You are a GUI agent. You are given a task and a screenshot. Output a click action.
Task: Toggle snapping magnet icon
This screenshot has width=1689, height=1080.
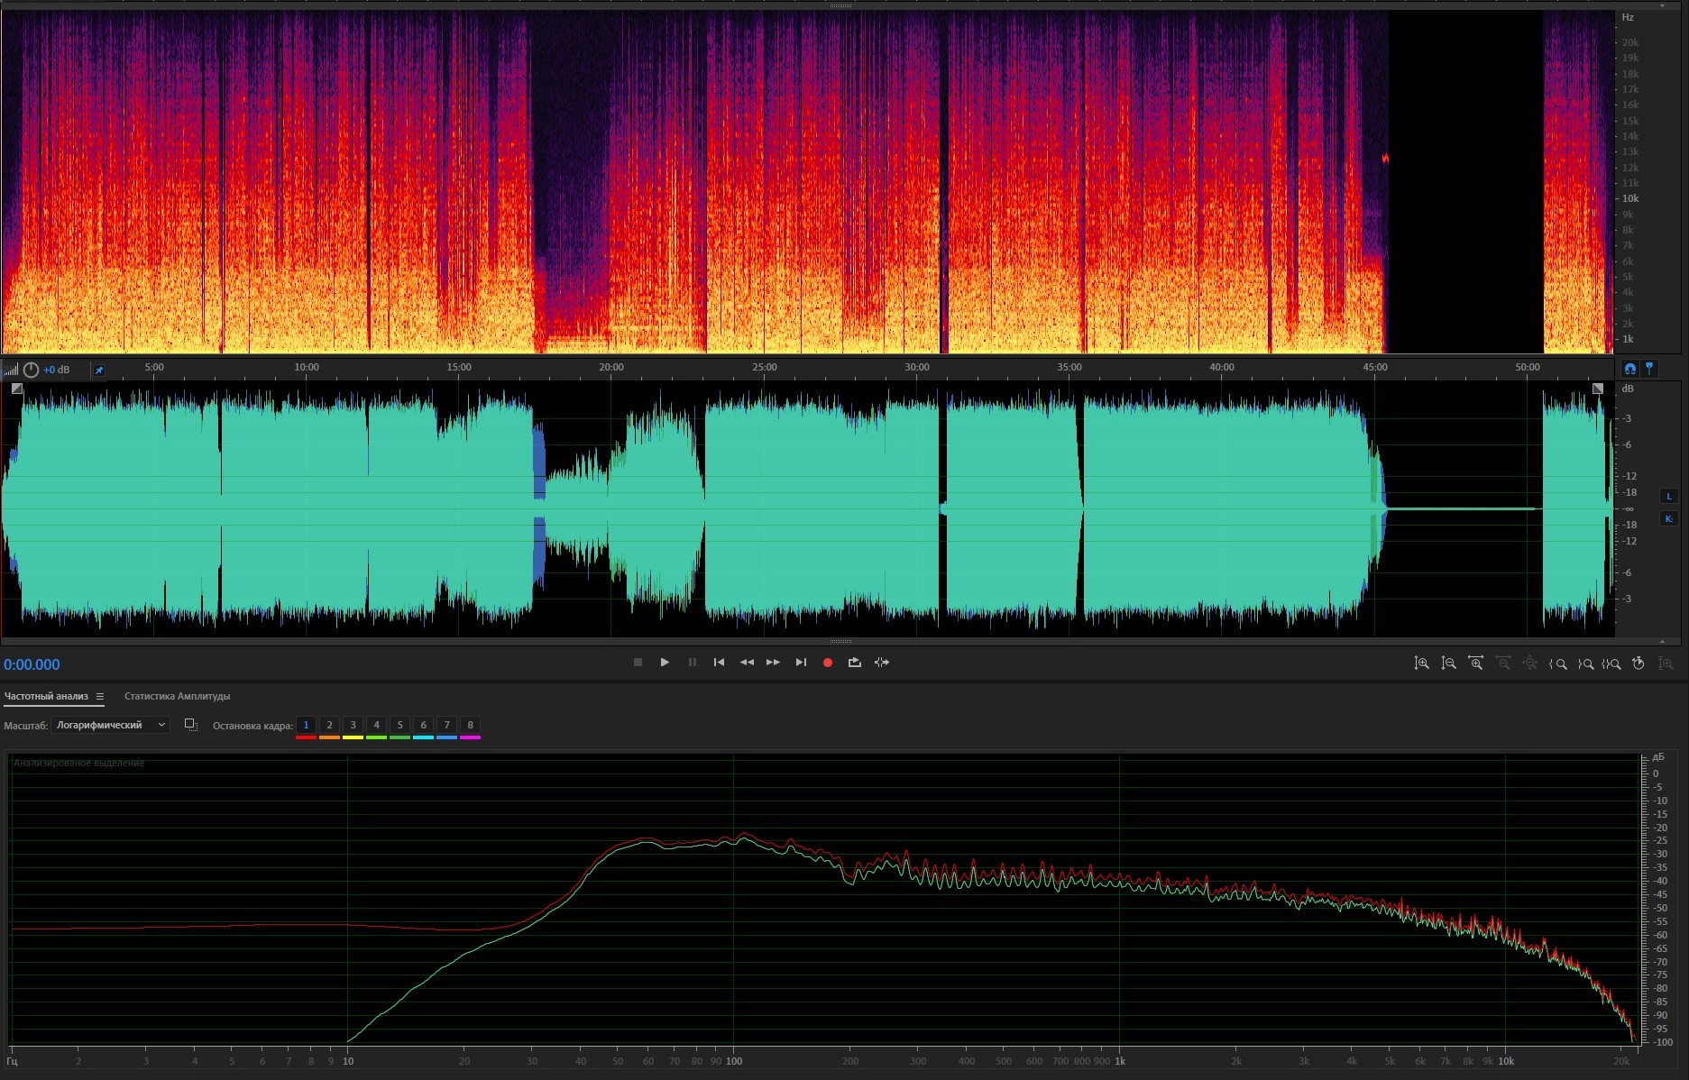[1629, 369]
